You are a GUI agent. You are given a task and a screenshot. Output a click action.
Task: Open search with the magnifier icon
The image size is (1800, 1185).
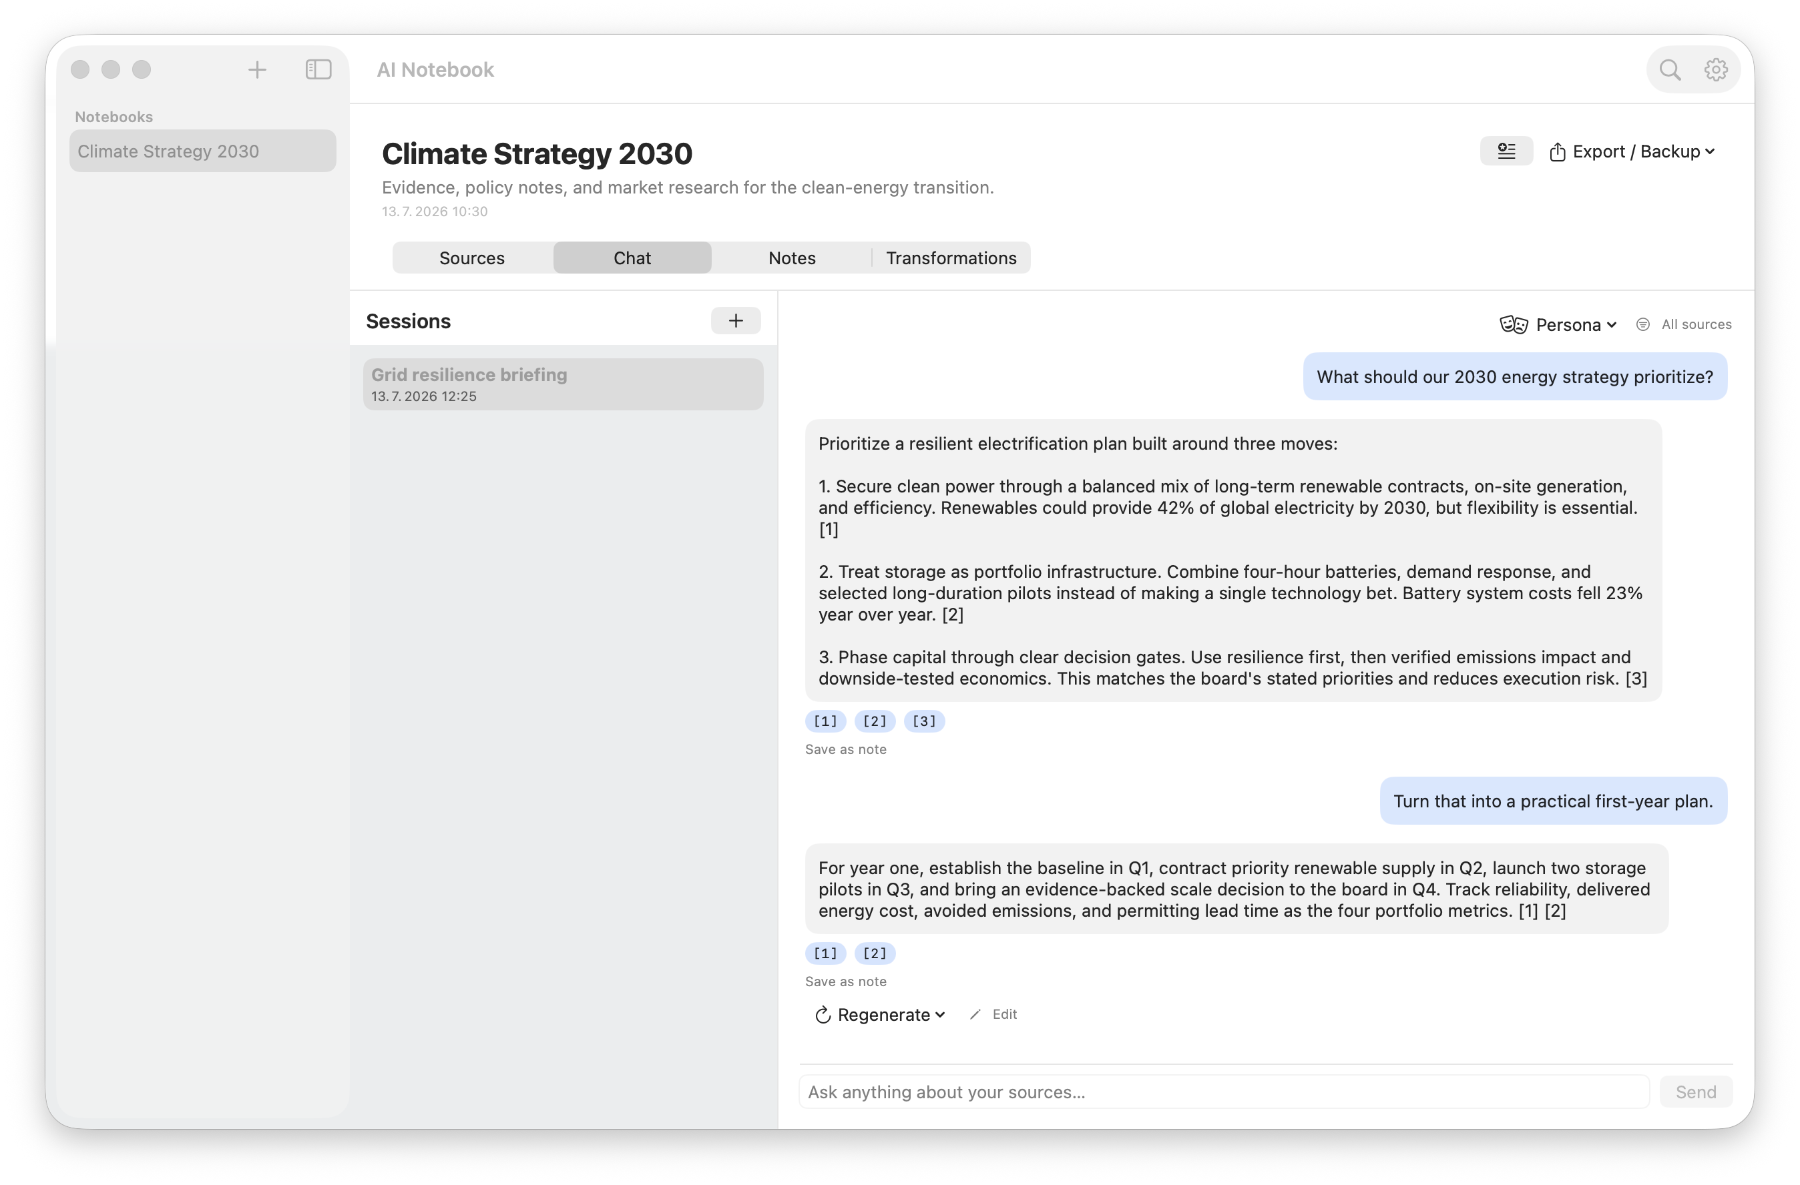click(1670, 69)
